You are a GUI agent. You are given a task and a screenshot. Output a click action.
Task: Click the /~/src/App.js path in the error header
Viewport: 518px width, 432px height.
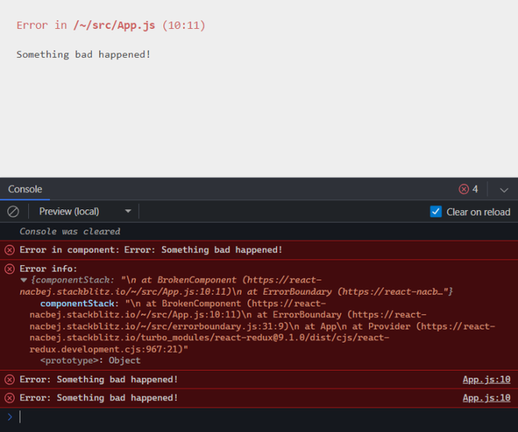pyautogui.click(x=115, y=25)
